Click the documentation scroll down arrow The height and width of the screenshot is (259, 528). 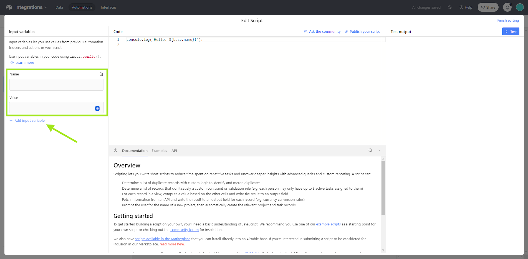click(x=383, y=250)
